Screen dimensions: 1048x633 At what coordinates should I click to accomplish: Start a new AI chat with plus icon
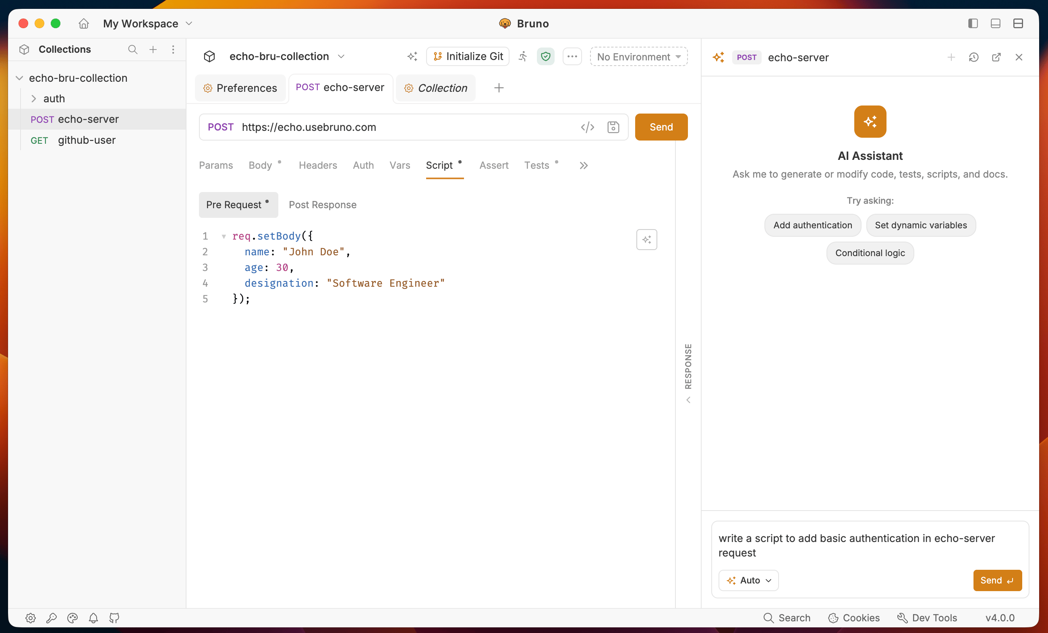tap(951, 57)
